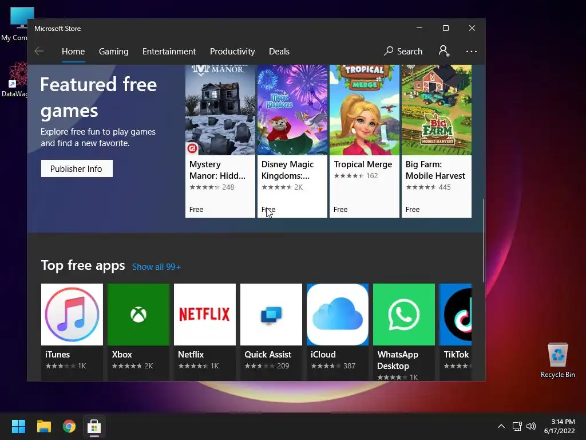Open the Disney Magic Kingdoms artwork
586x440 pixels.
click(x=292, y=110)
